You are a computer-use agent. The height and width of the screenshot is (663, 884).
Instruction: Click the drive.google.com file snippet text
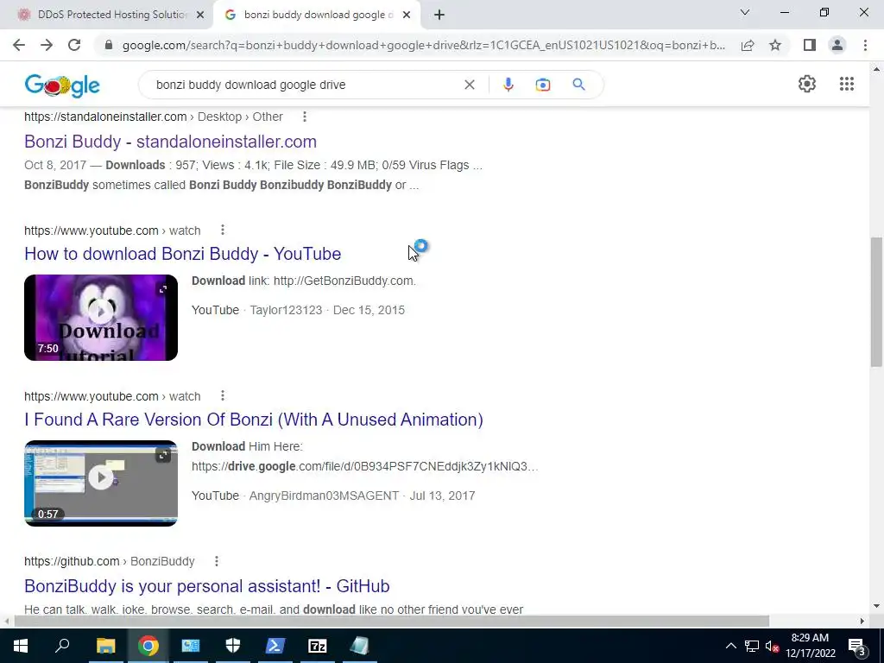pyautogui.click(x=365, y=466)
